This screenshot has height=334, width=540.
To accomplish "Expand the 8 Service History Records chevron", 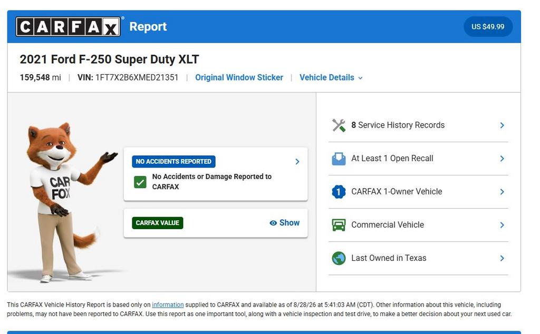I will point(502,125).
